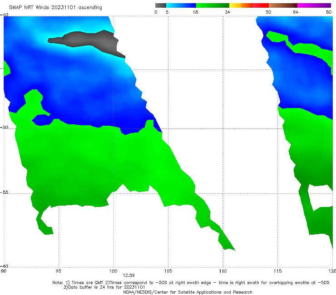Click the note line starting 'Note: 1) Times are GMT'

191,283
